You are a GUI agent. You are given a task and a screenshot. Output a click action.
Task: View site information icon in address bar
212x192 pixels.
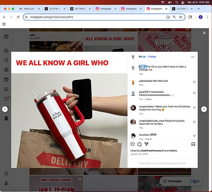[26, 17]
